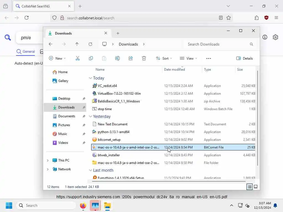
Task: Click the chevron after Downloads in address bar
Action: (144, 44)
